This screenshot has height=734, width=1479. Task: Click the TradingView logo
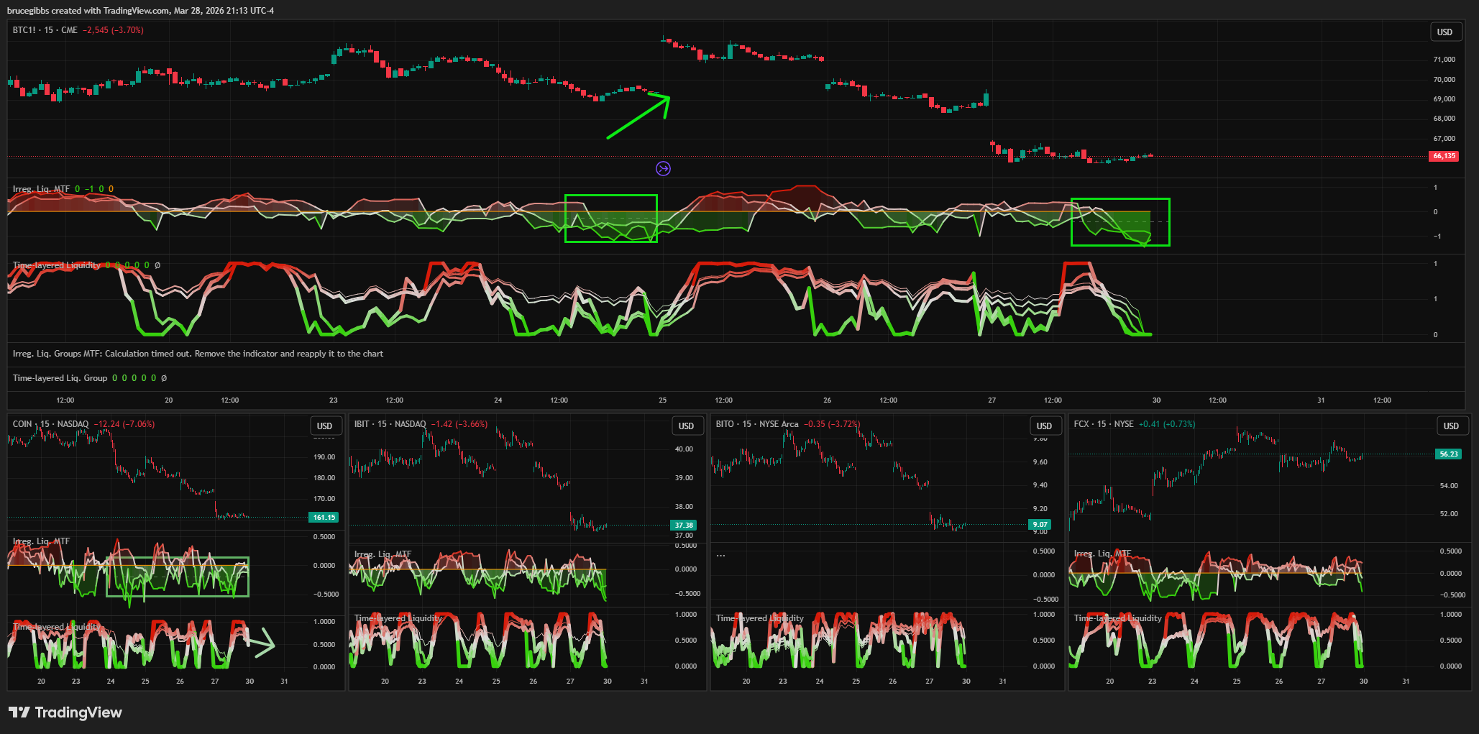(65, 712)
